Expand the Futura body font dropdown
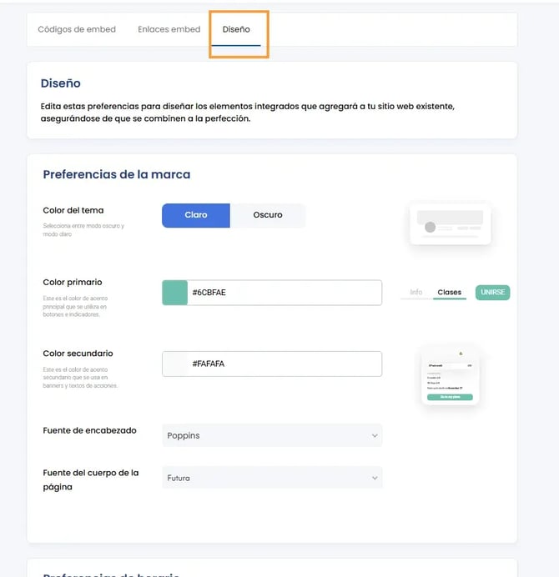Viewport: 559px width, 577px height. pyautogui.click(x=272, y=478)
